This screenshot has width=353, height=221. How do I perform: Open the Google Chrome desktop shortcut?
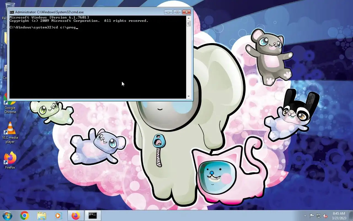[10, 104]
